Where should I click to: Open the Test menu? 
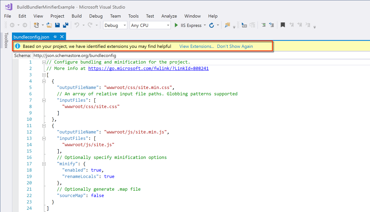(150, 16)
